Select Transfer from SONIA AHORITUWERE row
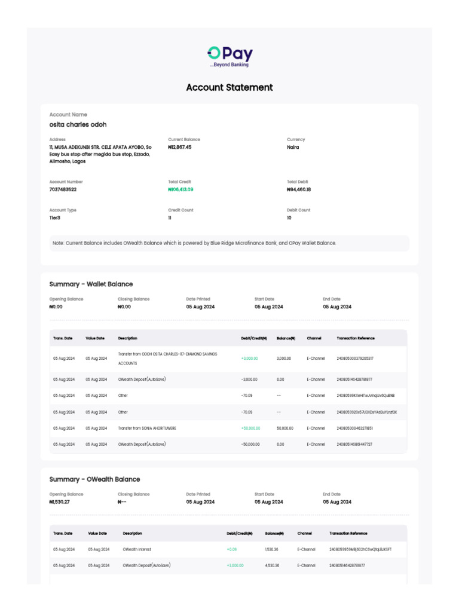This screenshot has width=459, height=612. pyautogui.click(x=228, y=428)
